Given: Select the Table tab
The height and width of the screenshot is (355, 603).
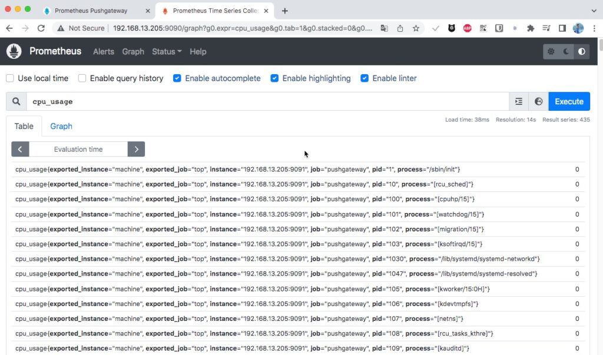Looking at the screenshot, I should pyautogui.click(x=24, y=126).
